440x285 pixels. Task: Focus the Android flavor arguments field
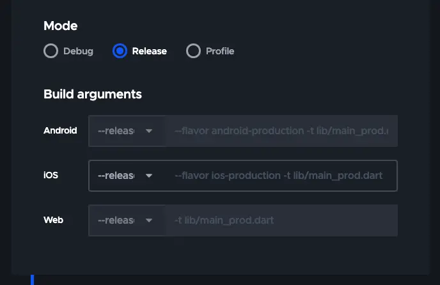(281, 131)
